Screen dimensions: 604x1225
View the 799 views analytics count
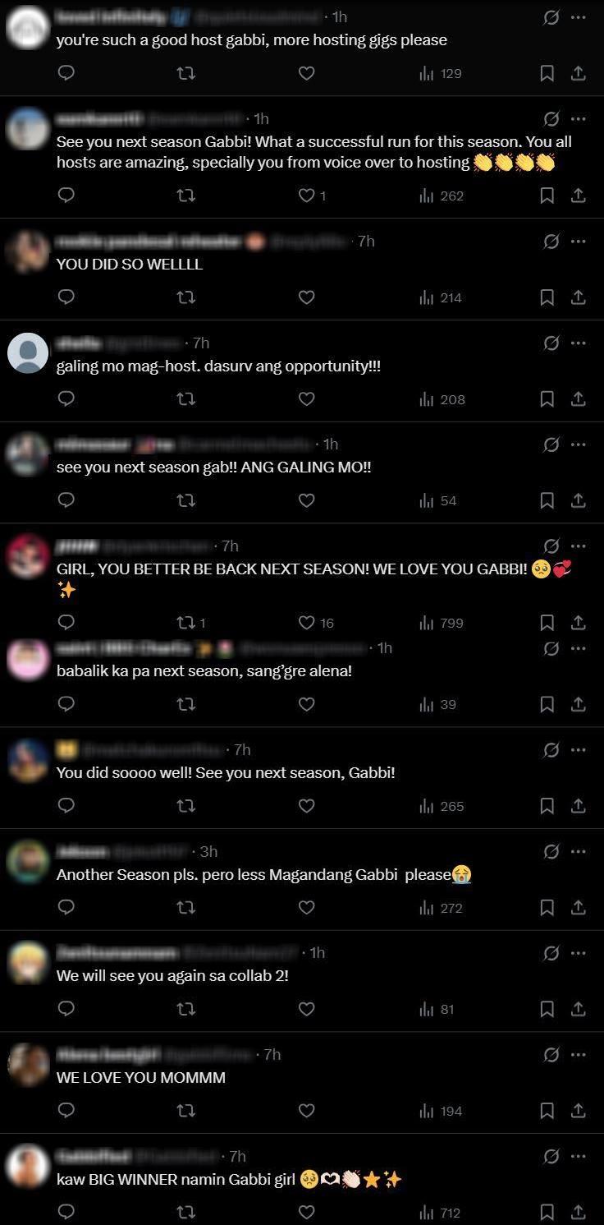coord(442,623)
